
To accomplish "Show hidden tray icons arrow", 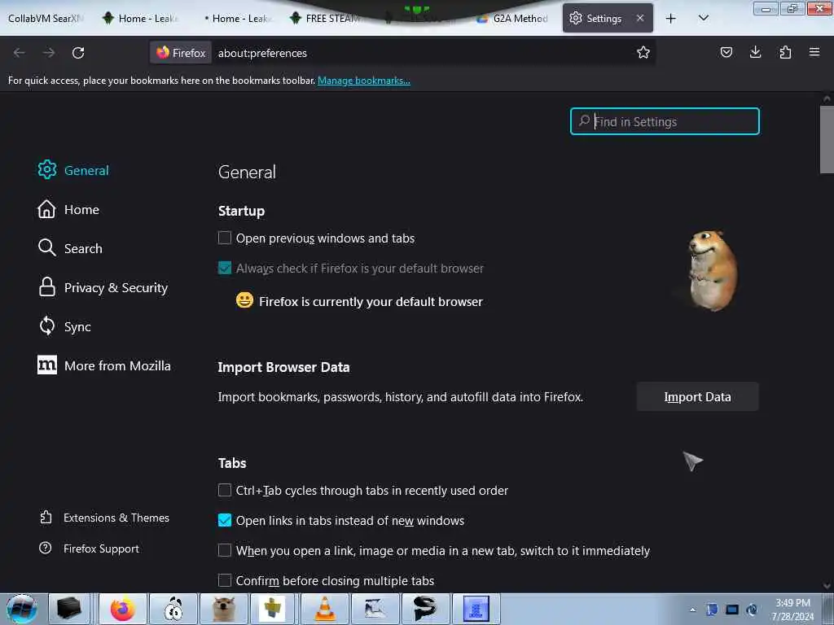I will pos(692,610).
